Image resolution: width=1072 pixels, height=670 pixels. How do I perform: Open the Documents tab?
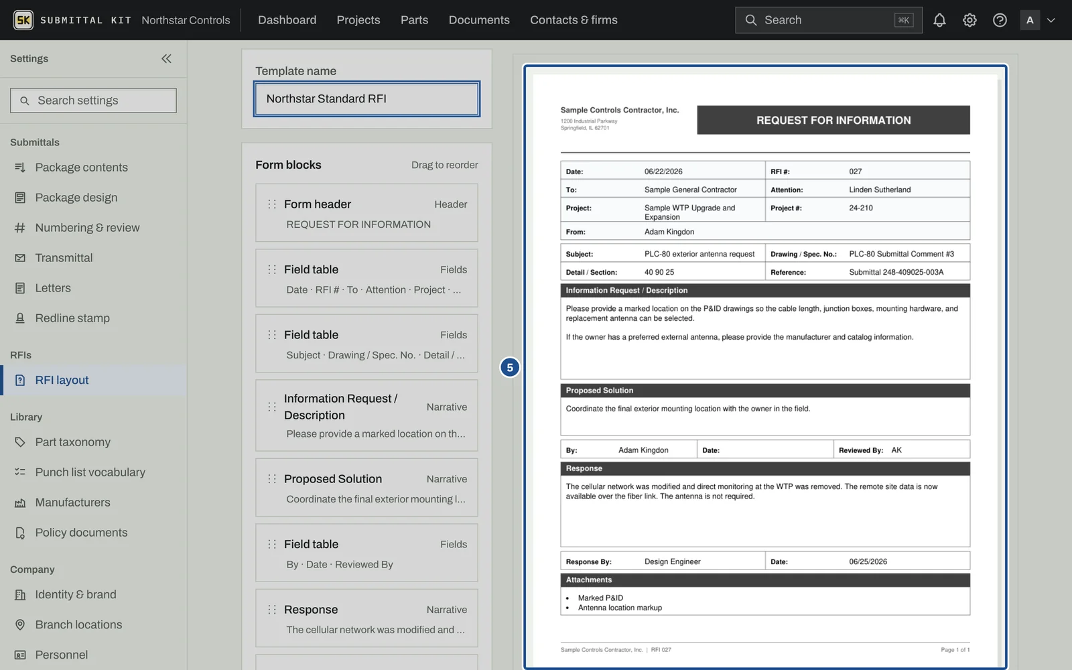pos(479,20)
